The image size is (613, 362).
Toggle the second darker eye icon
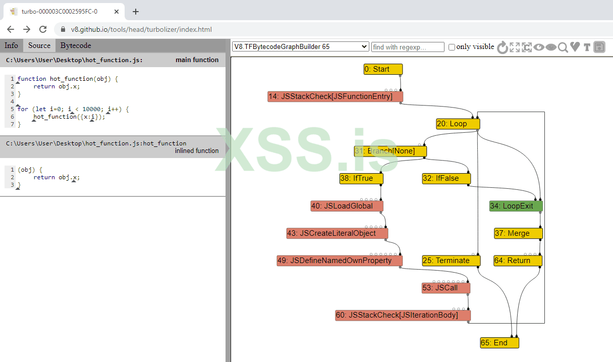[x=551, y=47]
